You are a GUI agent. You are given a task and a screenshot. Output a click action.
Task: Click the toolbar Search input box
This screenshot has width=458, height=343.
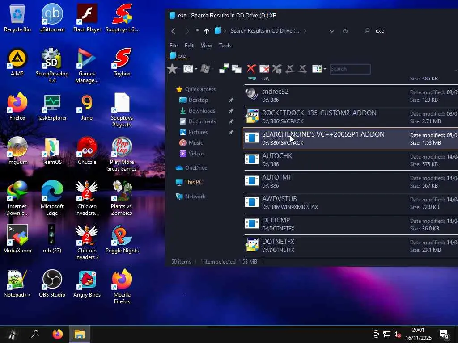350,69
